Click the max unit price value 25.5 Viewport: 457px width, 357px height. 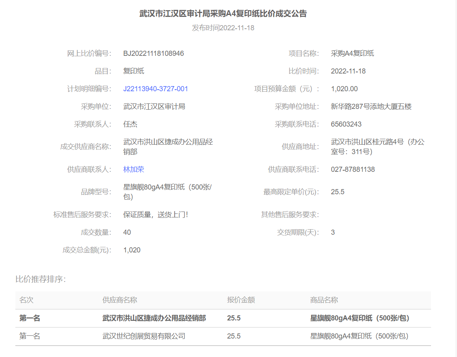[x=337, y=192]
